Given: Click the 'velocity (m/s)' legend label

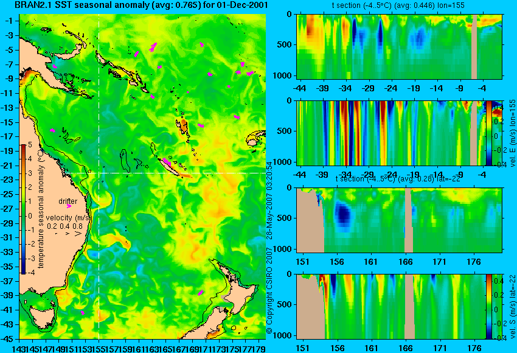Looking at the screenshot, I should point(68,218).
